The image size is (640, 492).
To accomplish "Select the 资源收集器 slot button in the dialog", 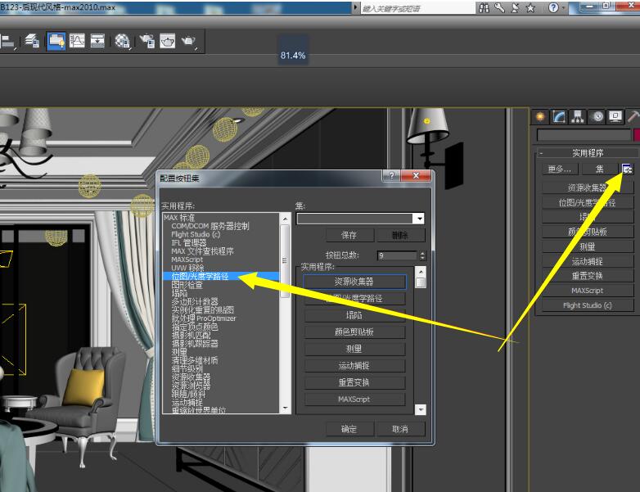I will (x=354, y=282).
